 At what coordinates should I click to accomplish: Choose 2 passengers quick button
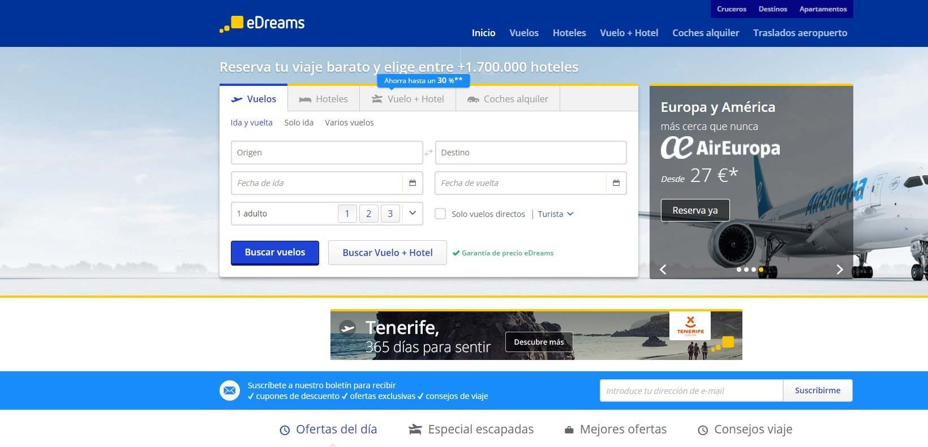(x=369, y=214)
